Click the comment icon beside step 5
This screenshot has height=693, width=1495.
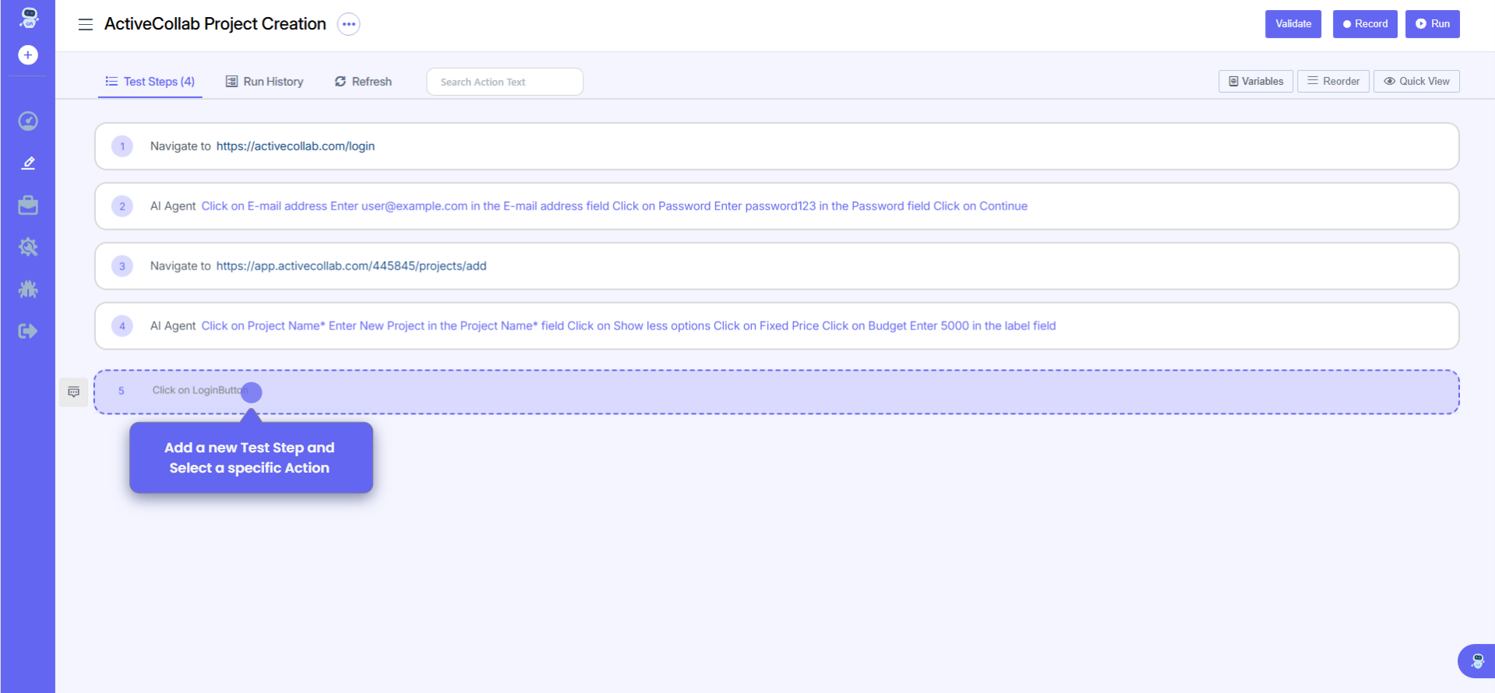click(74, 392)
